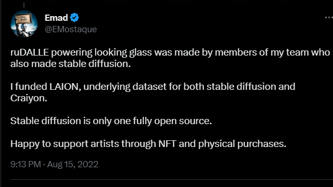The height and width of the screenshot is (187, 333).
Task: Click the display name Emad
Action: point(56,18)
